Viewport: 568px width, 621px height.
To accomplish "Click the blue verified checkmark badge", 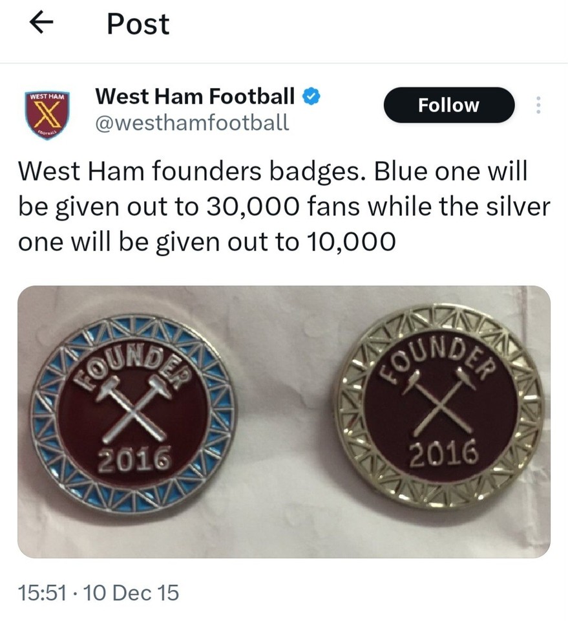I will (311, 96).
